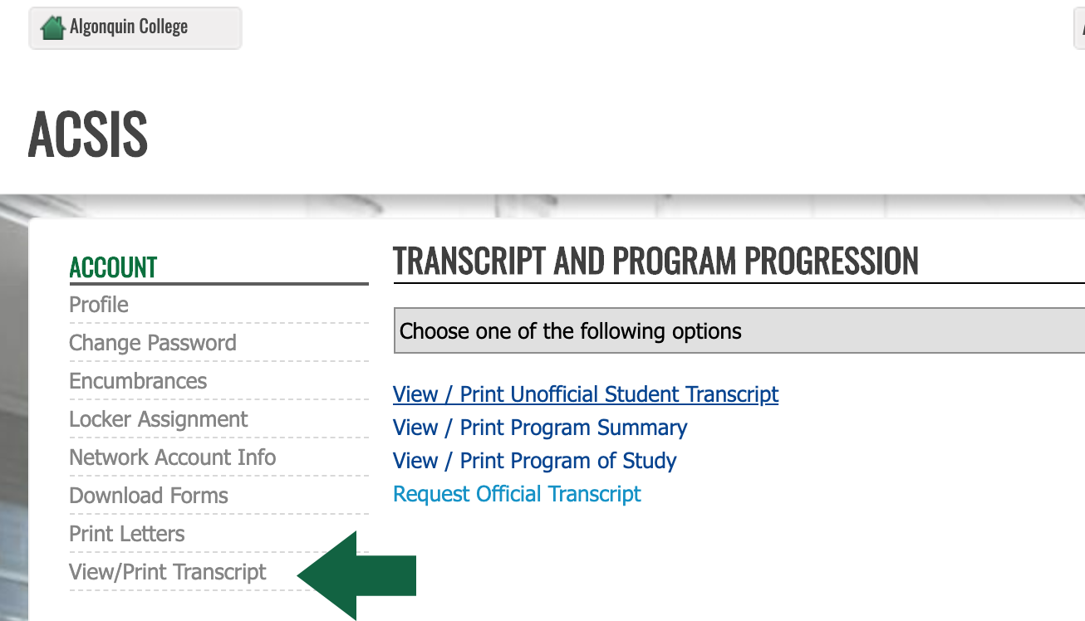
Task: Open View / Print Program Summary link
Action: click(x=540, y=428)
